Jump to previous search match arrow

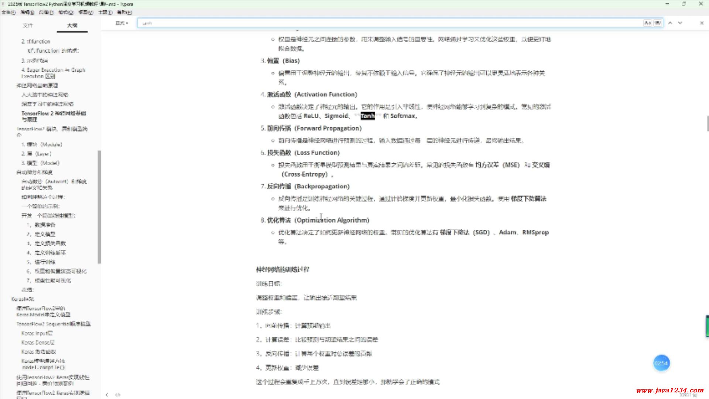point(670,23)
